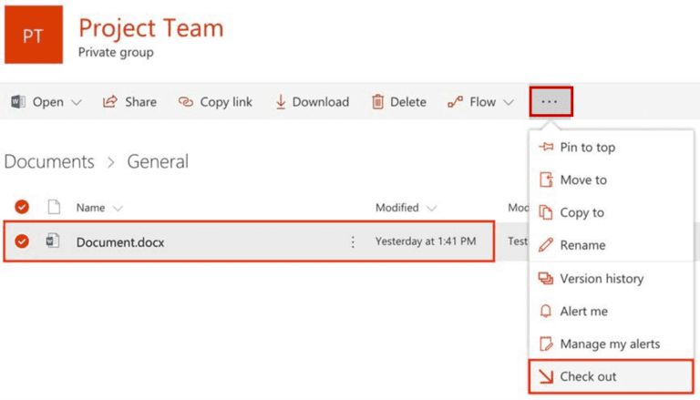Click the Rename pencil icon
Screen dimensions: 700x400
pos(546,244)
